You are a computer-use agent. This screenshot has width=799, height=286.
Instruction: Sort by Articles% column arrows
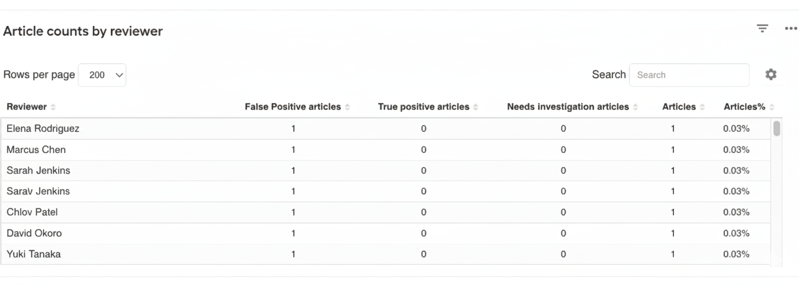(772, 107)
